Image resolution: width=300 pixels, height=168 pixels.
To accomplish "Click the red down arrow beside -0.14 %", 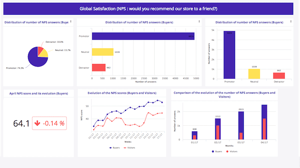I will click(37, 123).
